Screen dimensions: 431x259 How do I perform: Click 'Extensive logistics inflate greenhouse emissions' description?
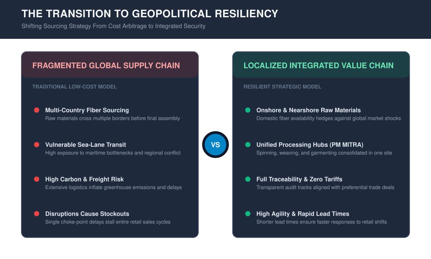point(114,187)
